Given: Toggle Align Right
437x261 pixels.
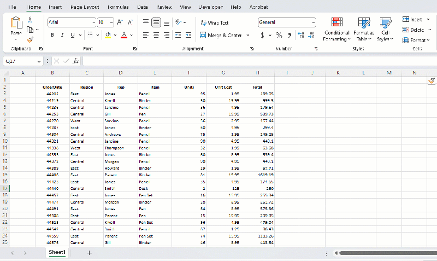Looking at the screenshot, I should tap(167, 35).
